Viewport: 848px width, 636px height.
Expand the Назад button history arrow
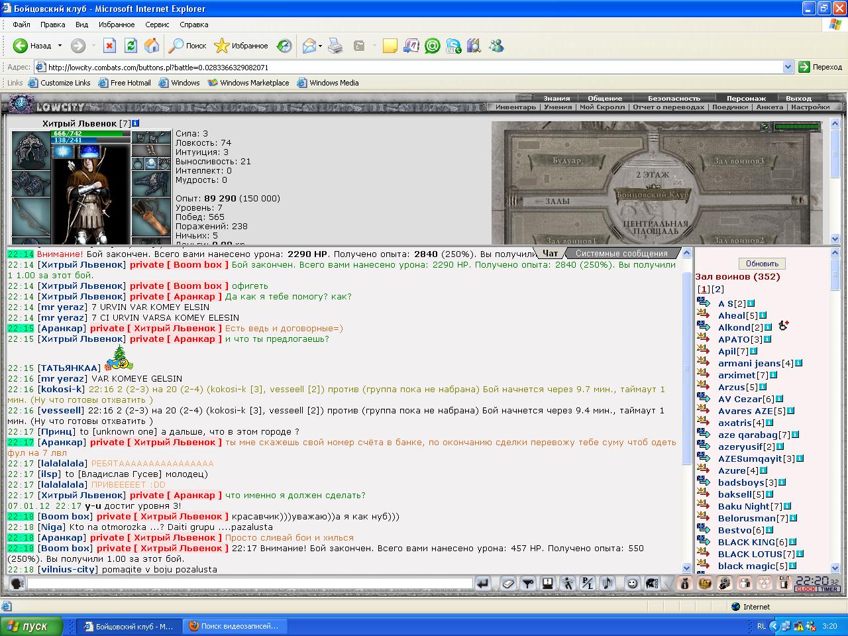click(x=60, y=46)
